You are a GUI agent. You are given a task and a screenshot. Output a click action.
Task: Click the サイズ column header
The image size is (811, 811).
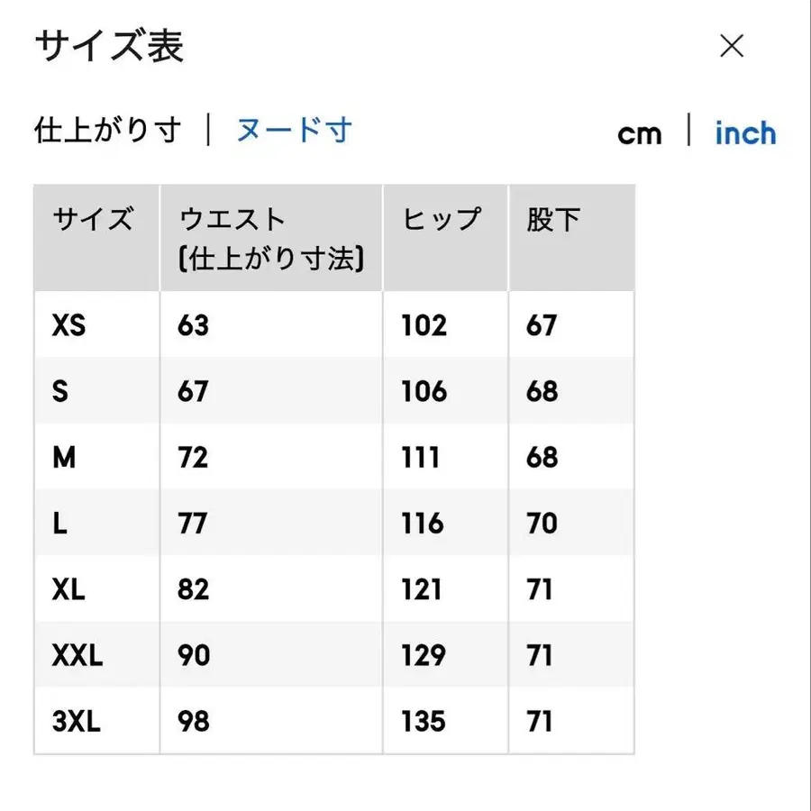click(x=94, y=218)
